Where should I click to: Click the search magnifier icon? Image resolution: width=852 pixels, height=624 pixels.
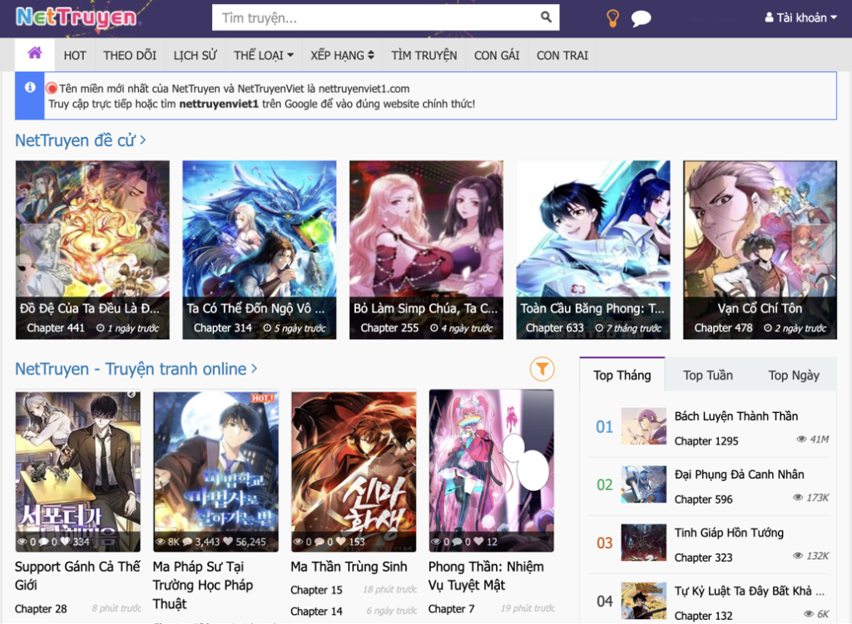(546, 17)
